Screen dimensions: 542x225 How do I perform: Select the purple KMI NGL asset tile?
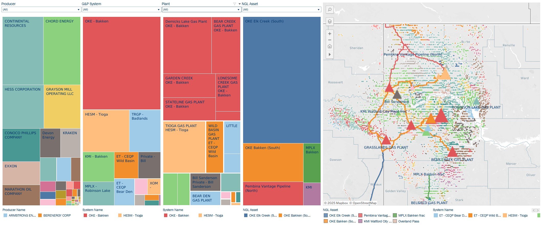pyautogui.click(x=312, y=194)
